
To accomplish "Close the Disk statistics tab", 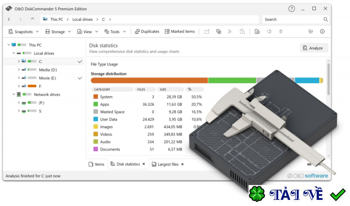I will point(144,164).
